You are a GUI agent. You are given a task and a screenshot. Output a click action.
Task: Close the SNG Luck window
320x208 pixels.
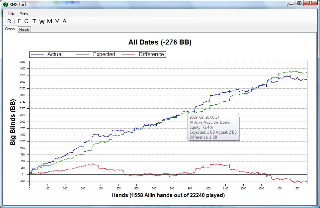tap(311, 3)
